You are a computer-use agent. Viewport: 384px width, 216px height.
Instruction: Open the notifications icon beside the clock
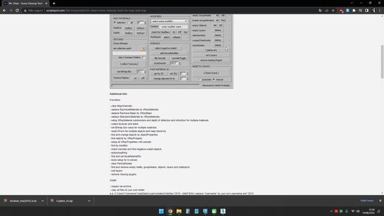tap(379, 211)
